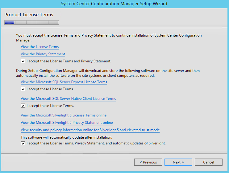The width and height of the screenshot is (229, 173).
Task: Toggle the checkbox under SQL Server Express License Terms
Action: [x=23, y=89]
